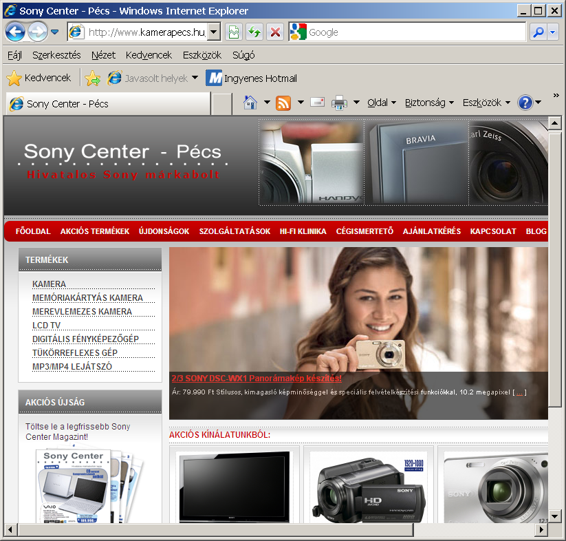Click the silver Sony digital camera thumbnail
Screen dimensions: 566x541
[496, 487]
